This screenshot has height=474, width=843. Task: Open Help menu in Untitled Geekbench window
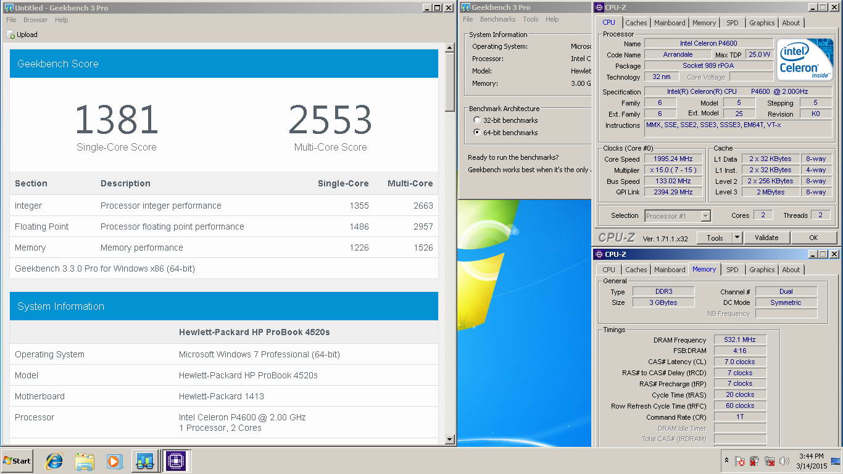[61, 20]
